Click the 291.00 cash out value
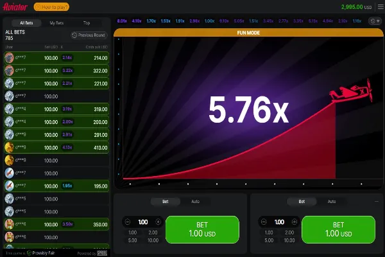Screen dimensions: 385x257 101,135
